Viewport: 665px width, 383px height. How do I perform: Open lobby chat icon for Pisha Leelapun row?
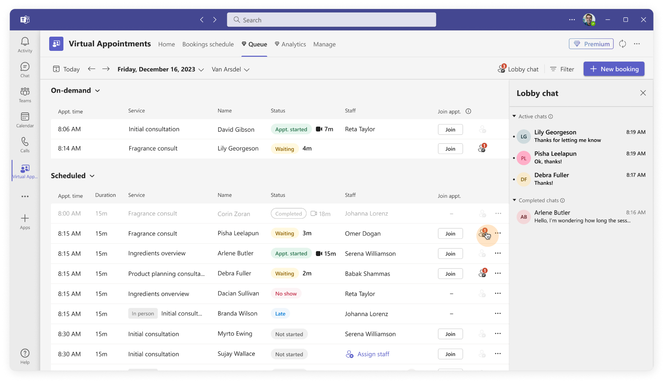coord(483,234)
